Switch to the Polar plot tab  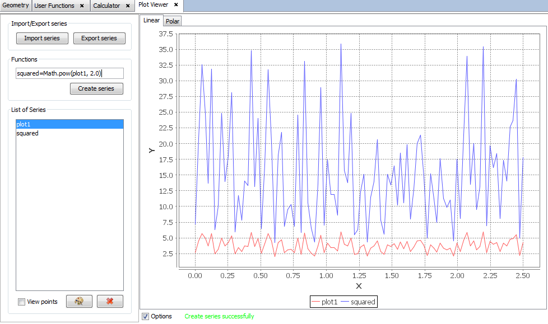point(173,21)
